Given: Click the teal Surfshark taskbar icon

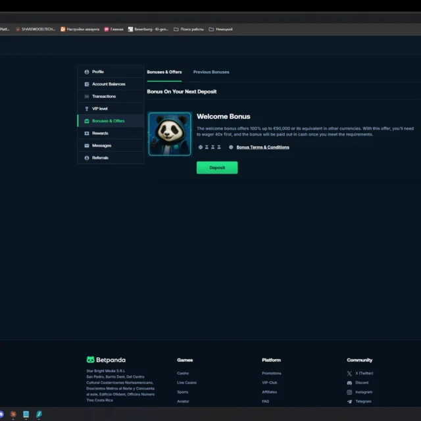Looking at the screenshot, I should point(39,414).
